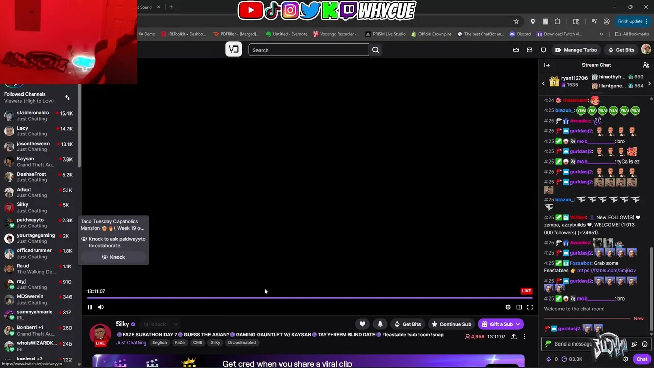Open Get Bits in the top bar

pos(621,50)
